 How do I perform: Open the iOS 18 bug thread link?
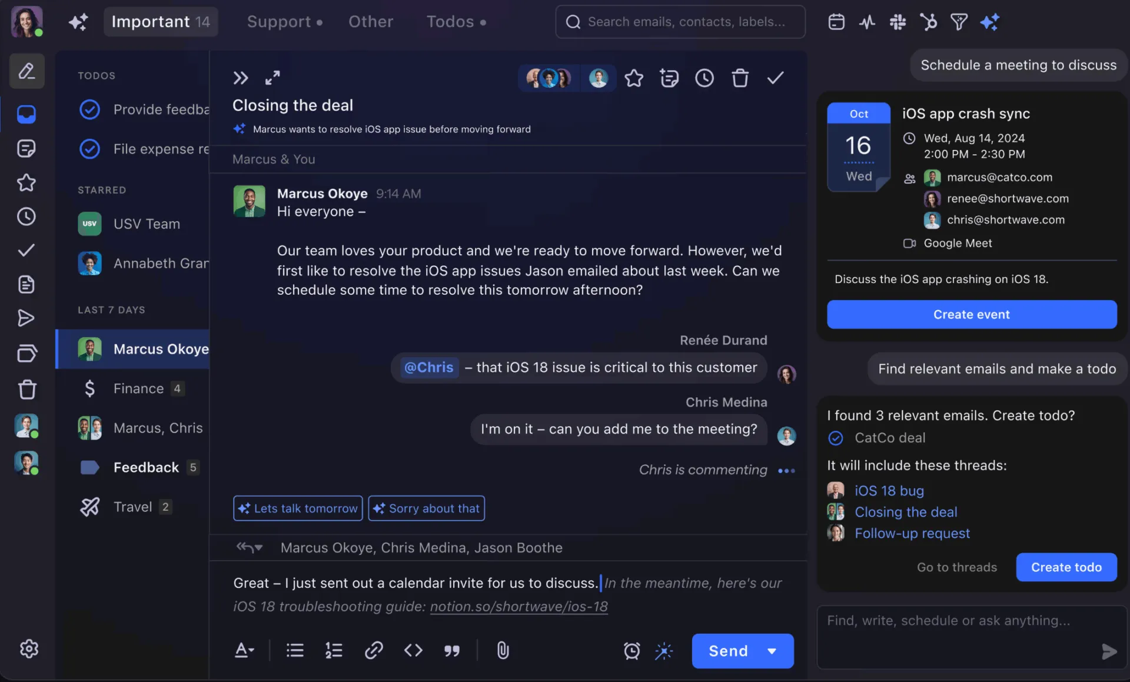coord(889,490)
